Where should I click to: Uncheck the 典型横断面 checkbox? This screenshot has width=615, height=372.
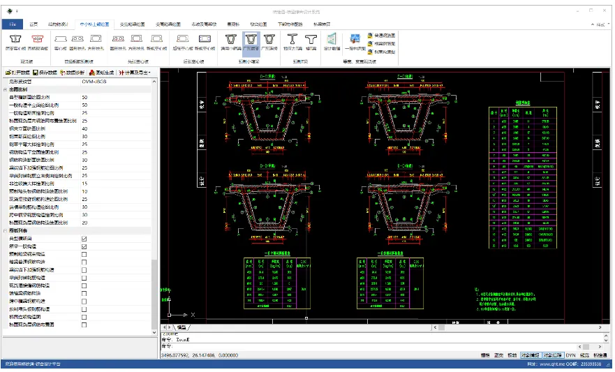point(84,239)
